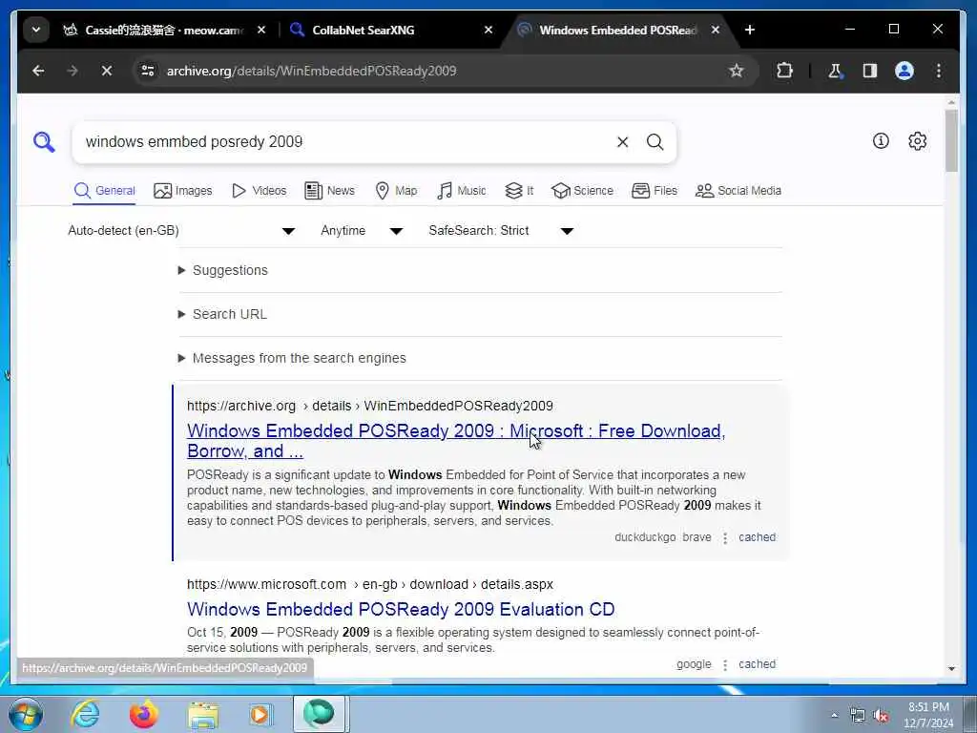The width and height of the screenshot is (977, 733).
Task: Select the Social Media search category
Action: 738,191
